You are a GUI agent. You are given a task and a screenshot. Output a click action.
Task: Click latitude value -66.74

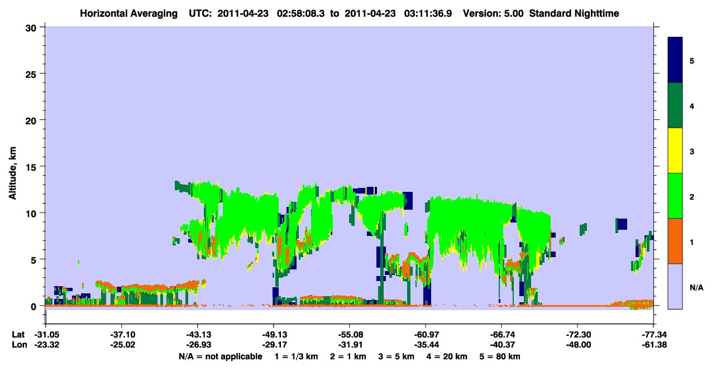[x=501, y=334]
